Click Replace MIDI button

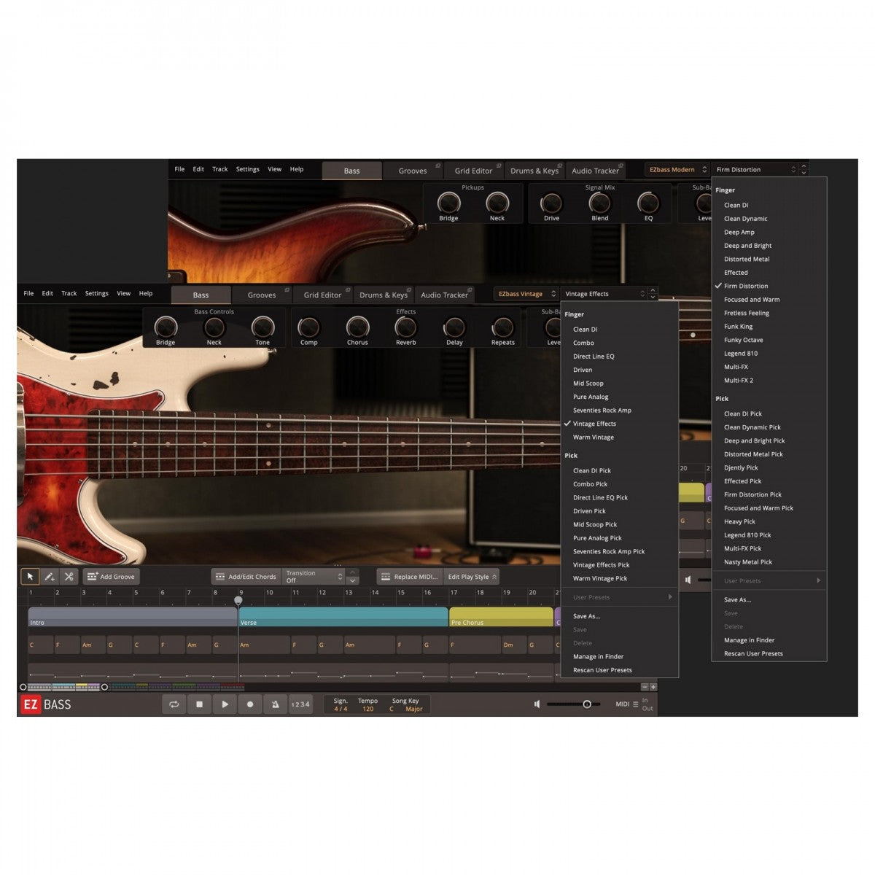[x=409, y=576]
